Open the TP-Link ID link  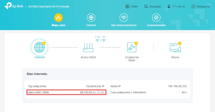178,7
